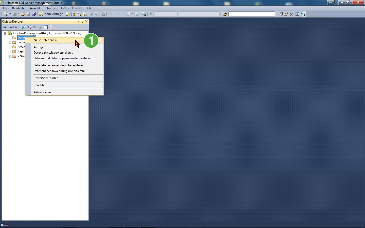Screen dimensions: 365x228
Task: Click Neue Abfrage toolbar button
Action: (51, 14)
